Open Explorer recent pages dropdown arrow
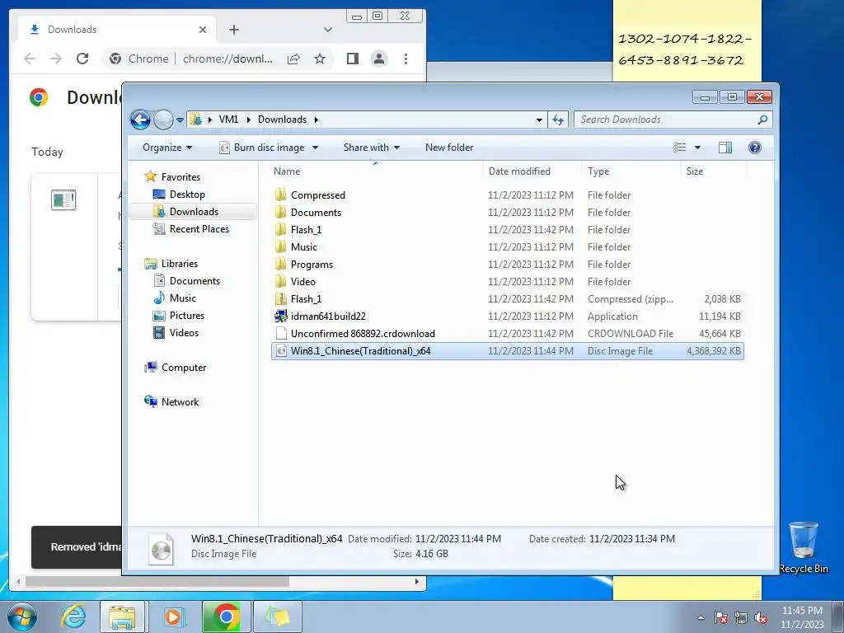844x633 pixels. click(180, 120)
